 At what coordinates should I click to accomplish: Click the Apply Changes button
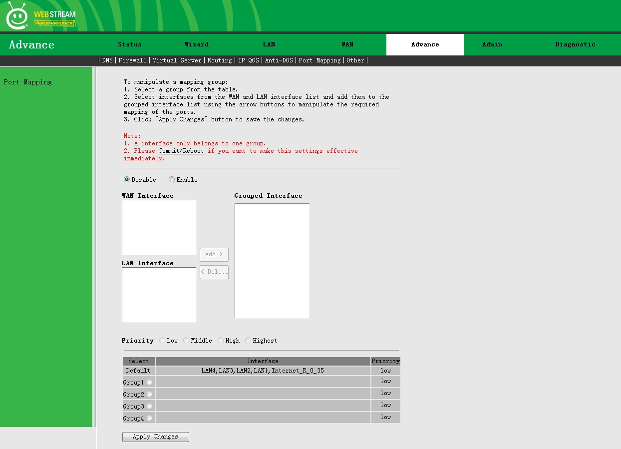coord(155,437)
